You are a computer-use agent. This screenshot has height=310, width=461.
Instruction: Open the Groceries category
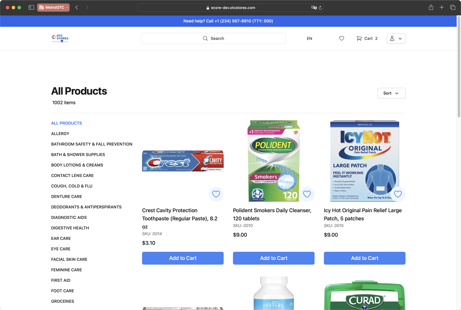63,301
